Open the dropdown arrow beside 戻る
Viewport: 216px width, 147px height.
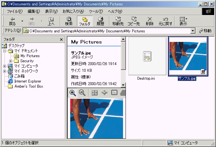22,21
